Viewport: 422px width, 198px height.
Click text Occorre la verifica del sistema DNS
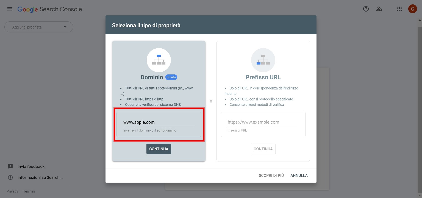153,105
